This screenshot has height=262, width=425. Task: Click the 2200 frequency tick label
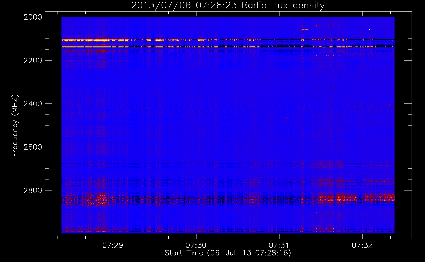[x=33, y=61]
